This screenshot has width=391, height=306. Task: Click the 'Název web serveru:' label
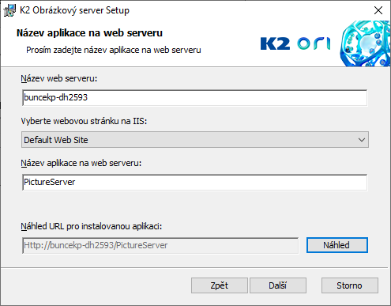pos(59,78)
